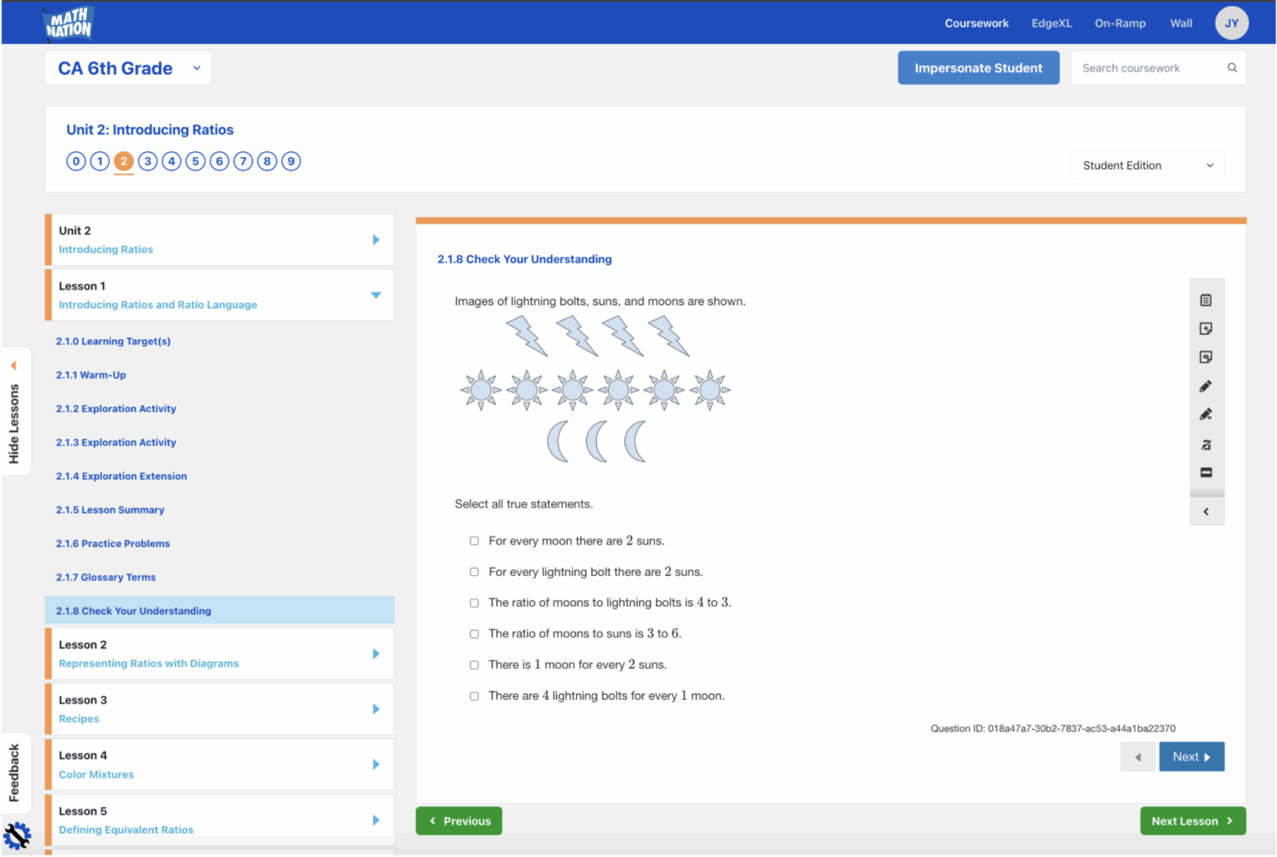Click the search magnifier in the coursework search bar
The height and width of the screenshot is (857, 1277).
pyautogui.click(x=1231, y=67)
